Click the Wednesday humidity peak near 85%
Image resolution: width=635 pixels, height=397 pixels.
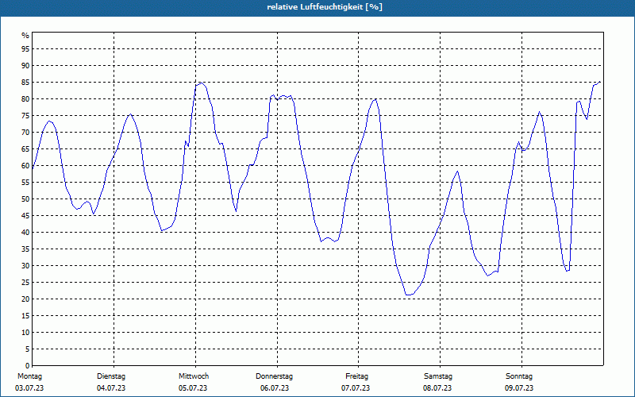tap(201, 83)
